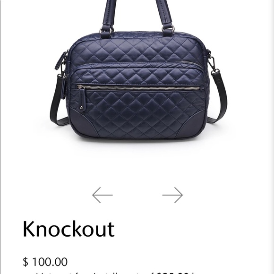The height and width of the screenshot is (274, 274).
Task: Click the right handle metal ring
Action: click(x=168, y=28)
